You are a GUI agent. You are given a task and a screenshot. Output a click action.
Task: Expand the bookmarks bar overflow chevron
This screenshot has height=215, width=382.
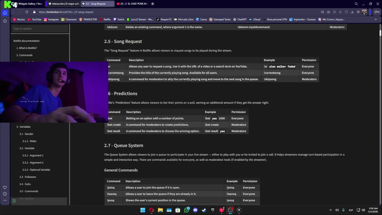click(x=376, y=19)
